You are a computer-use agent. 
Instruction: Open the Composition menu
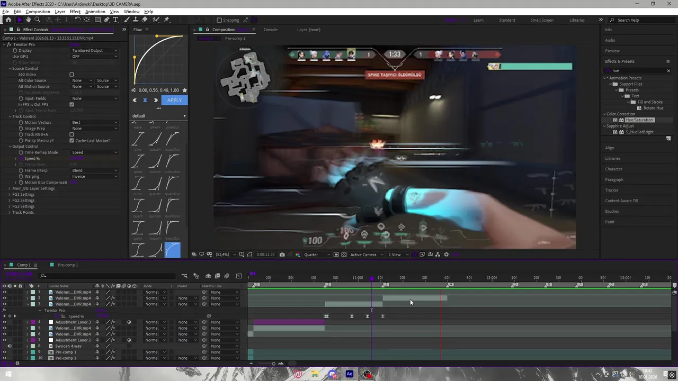tap(38, 12)
